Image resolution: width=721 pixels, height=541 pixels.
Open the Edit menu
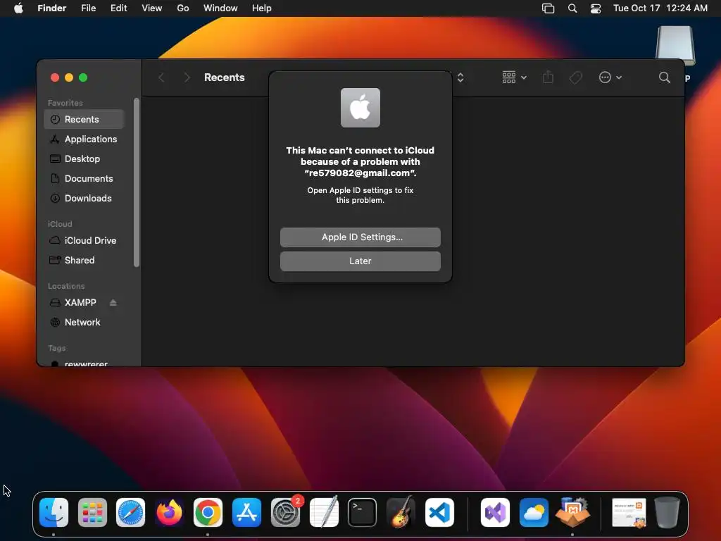click(118, 8)
